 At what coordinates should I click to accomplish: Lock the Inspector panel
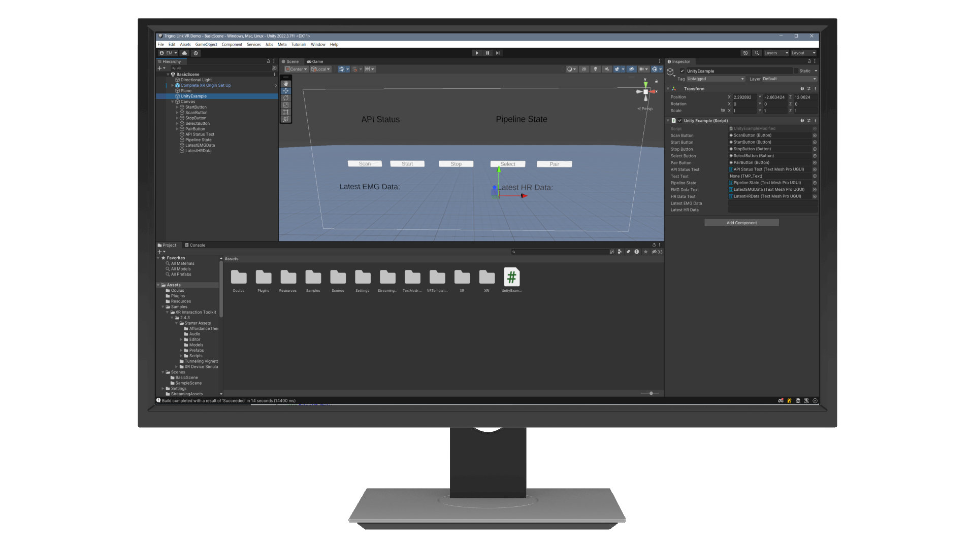[809, 61]
